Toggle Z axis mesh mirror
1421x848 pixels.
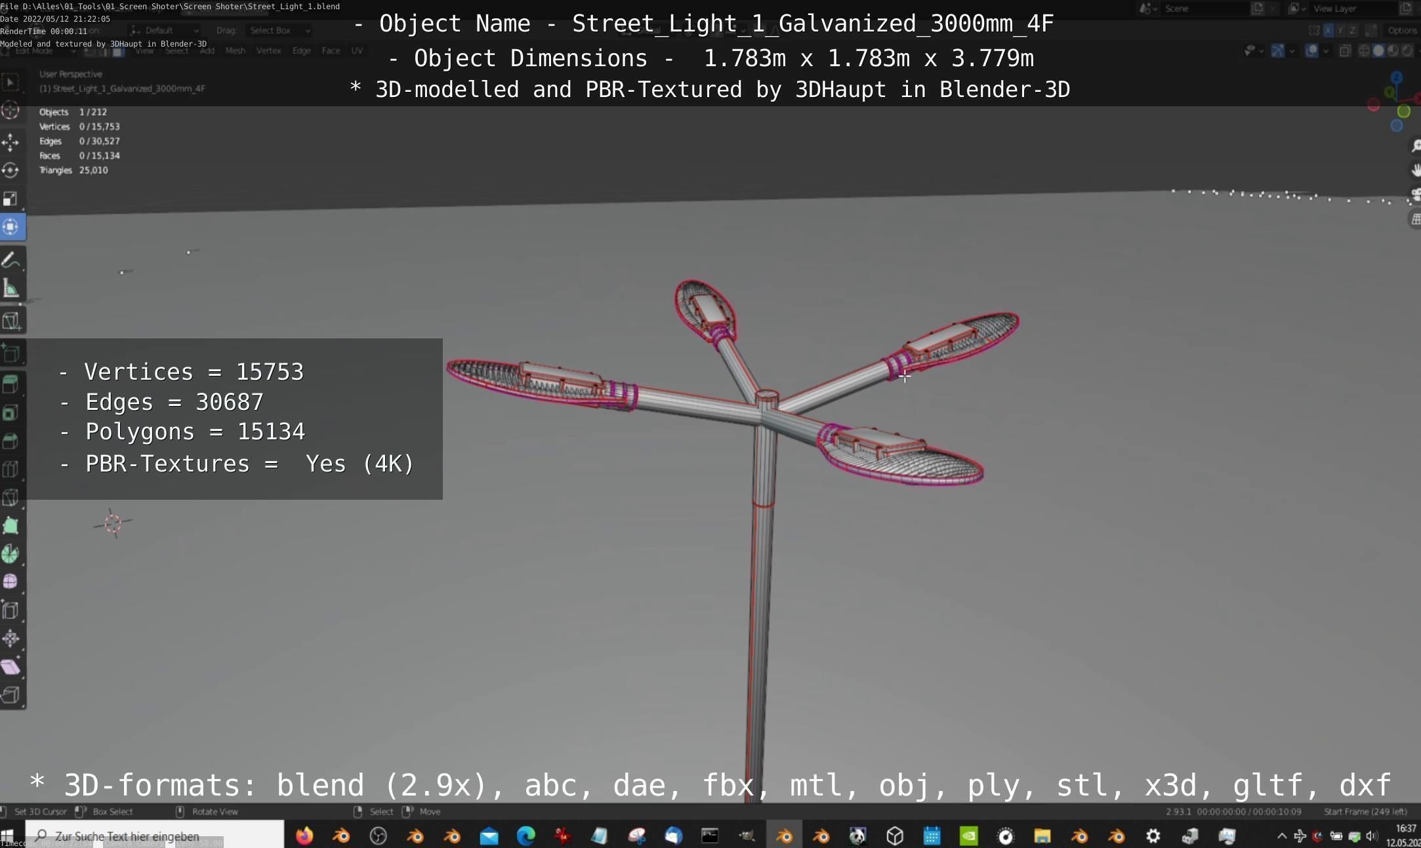coord(1352,31)
